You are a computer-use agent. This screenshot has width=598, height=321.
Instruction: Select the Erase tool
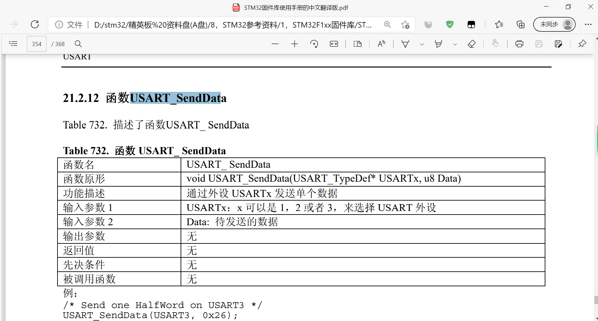tap(472, 44)
